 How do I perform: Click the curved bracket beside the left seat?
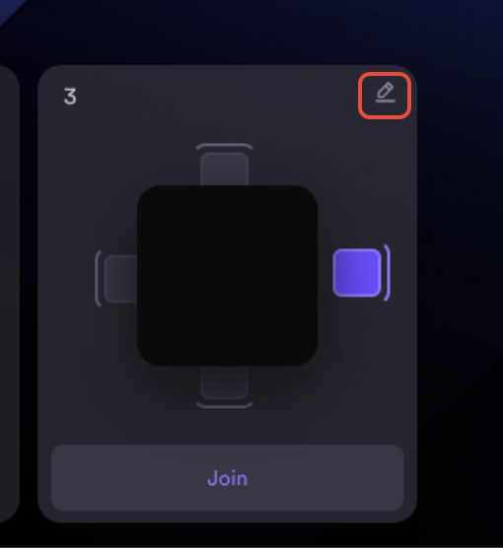click(98, 279)
